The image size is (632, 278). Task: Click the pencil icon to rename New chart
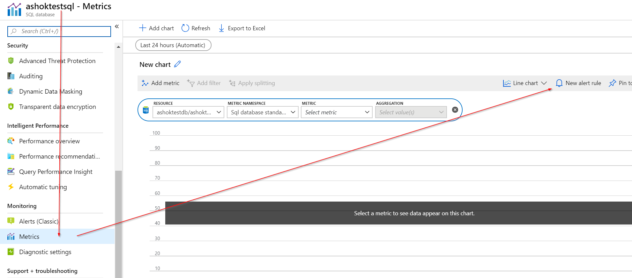click(177, 64)
